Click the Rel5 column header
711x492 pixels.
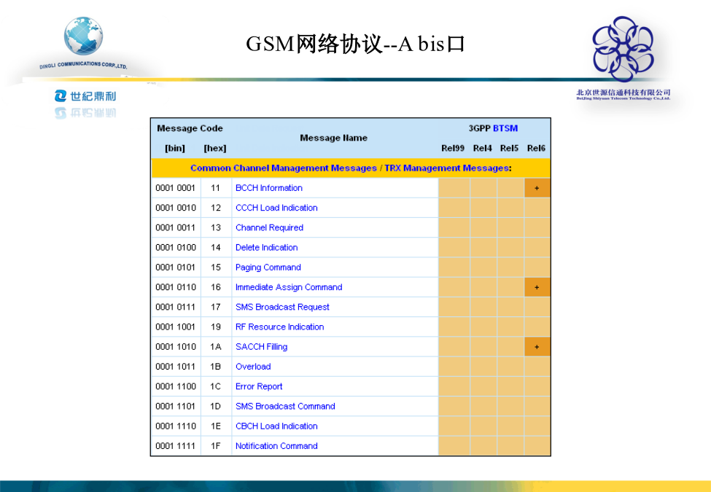pos(509,148)
